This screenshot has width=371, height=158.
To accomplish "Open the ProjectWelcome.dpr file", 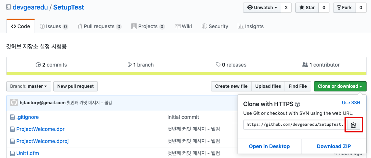I will 40,129.
